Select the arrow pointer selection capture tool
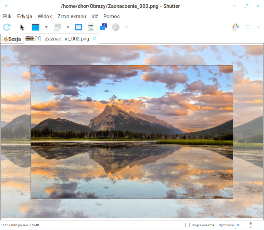This screenshot has height=230, width=264. [22, 27]
